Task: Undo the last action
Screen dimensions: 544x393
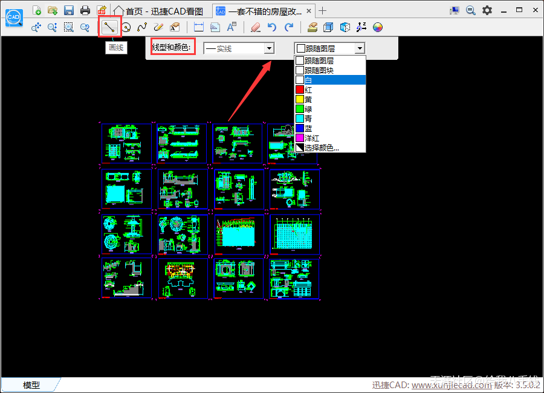Action: (272, 27)
